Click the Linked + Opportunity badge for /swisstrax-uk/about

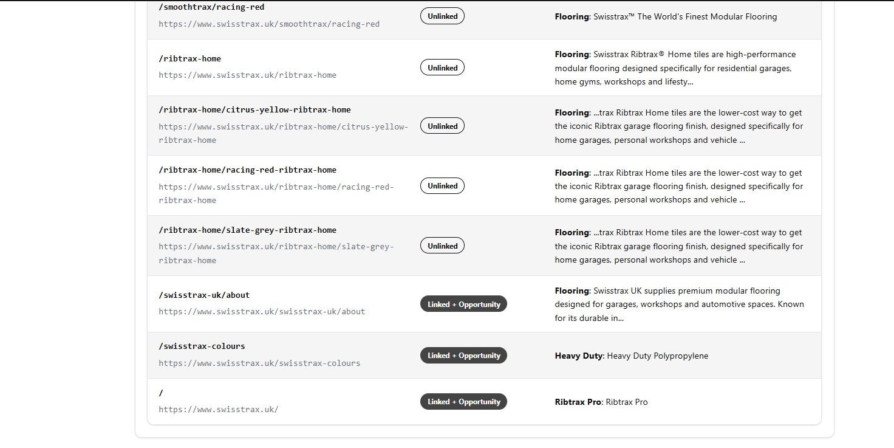463,304
